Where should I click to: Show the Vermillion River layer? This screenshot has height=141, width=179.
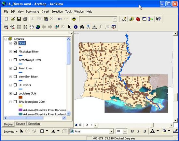click(x=15, y=76)
